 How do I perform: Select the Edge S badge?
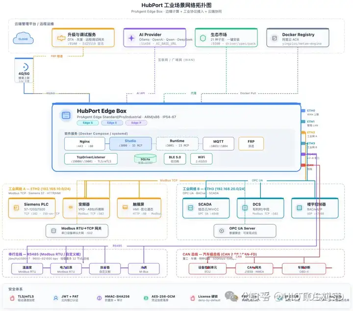88,123
